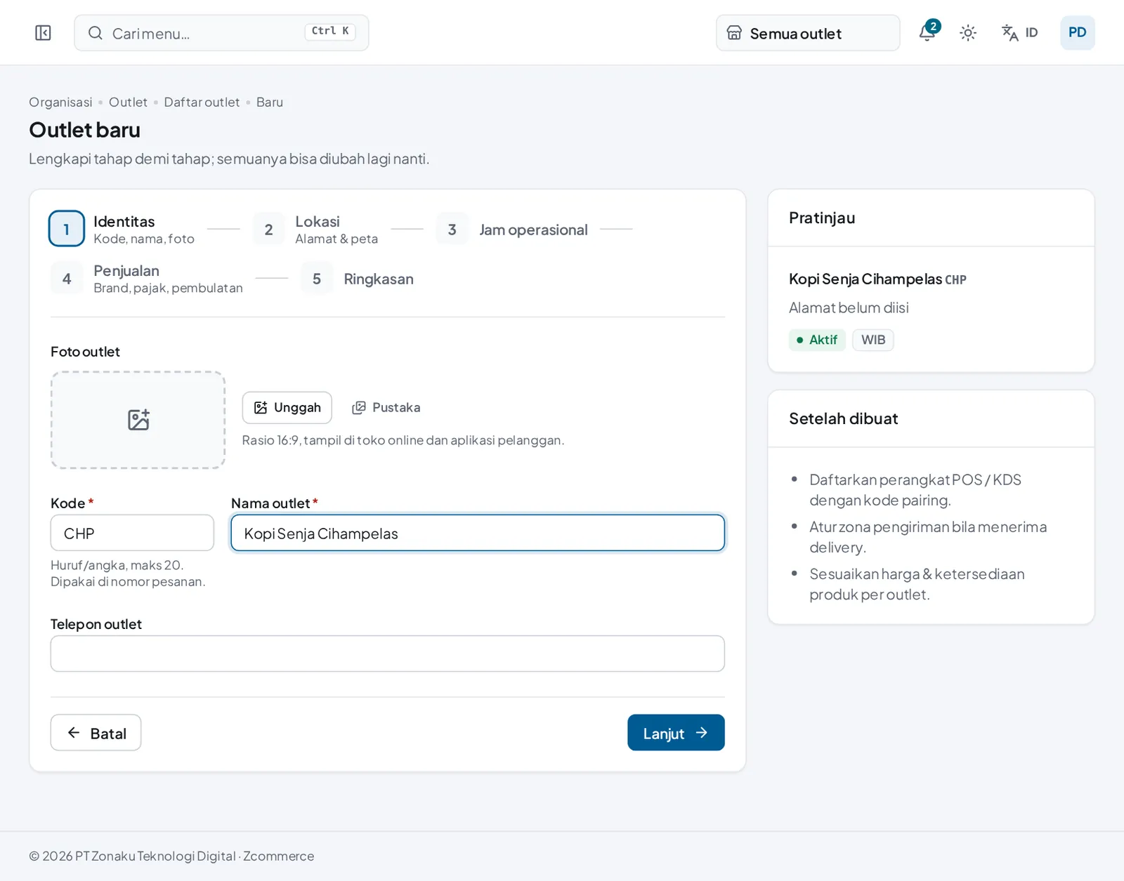Viewport: 1124px width, 881px height.
Task: Continue with the Lanjut button
Action: click(x=676, y=733)
